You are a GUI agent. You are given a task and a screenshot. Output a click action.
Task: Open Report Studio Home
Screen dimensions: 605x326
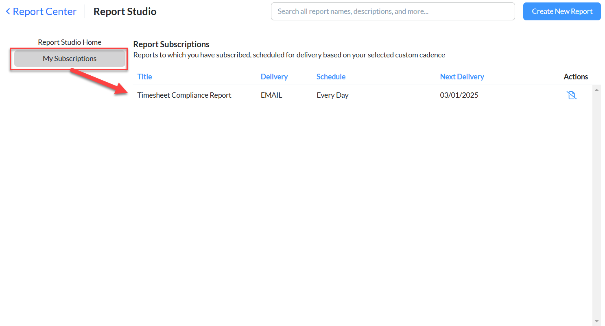pos(70,42)
